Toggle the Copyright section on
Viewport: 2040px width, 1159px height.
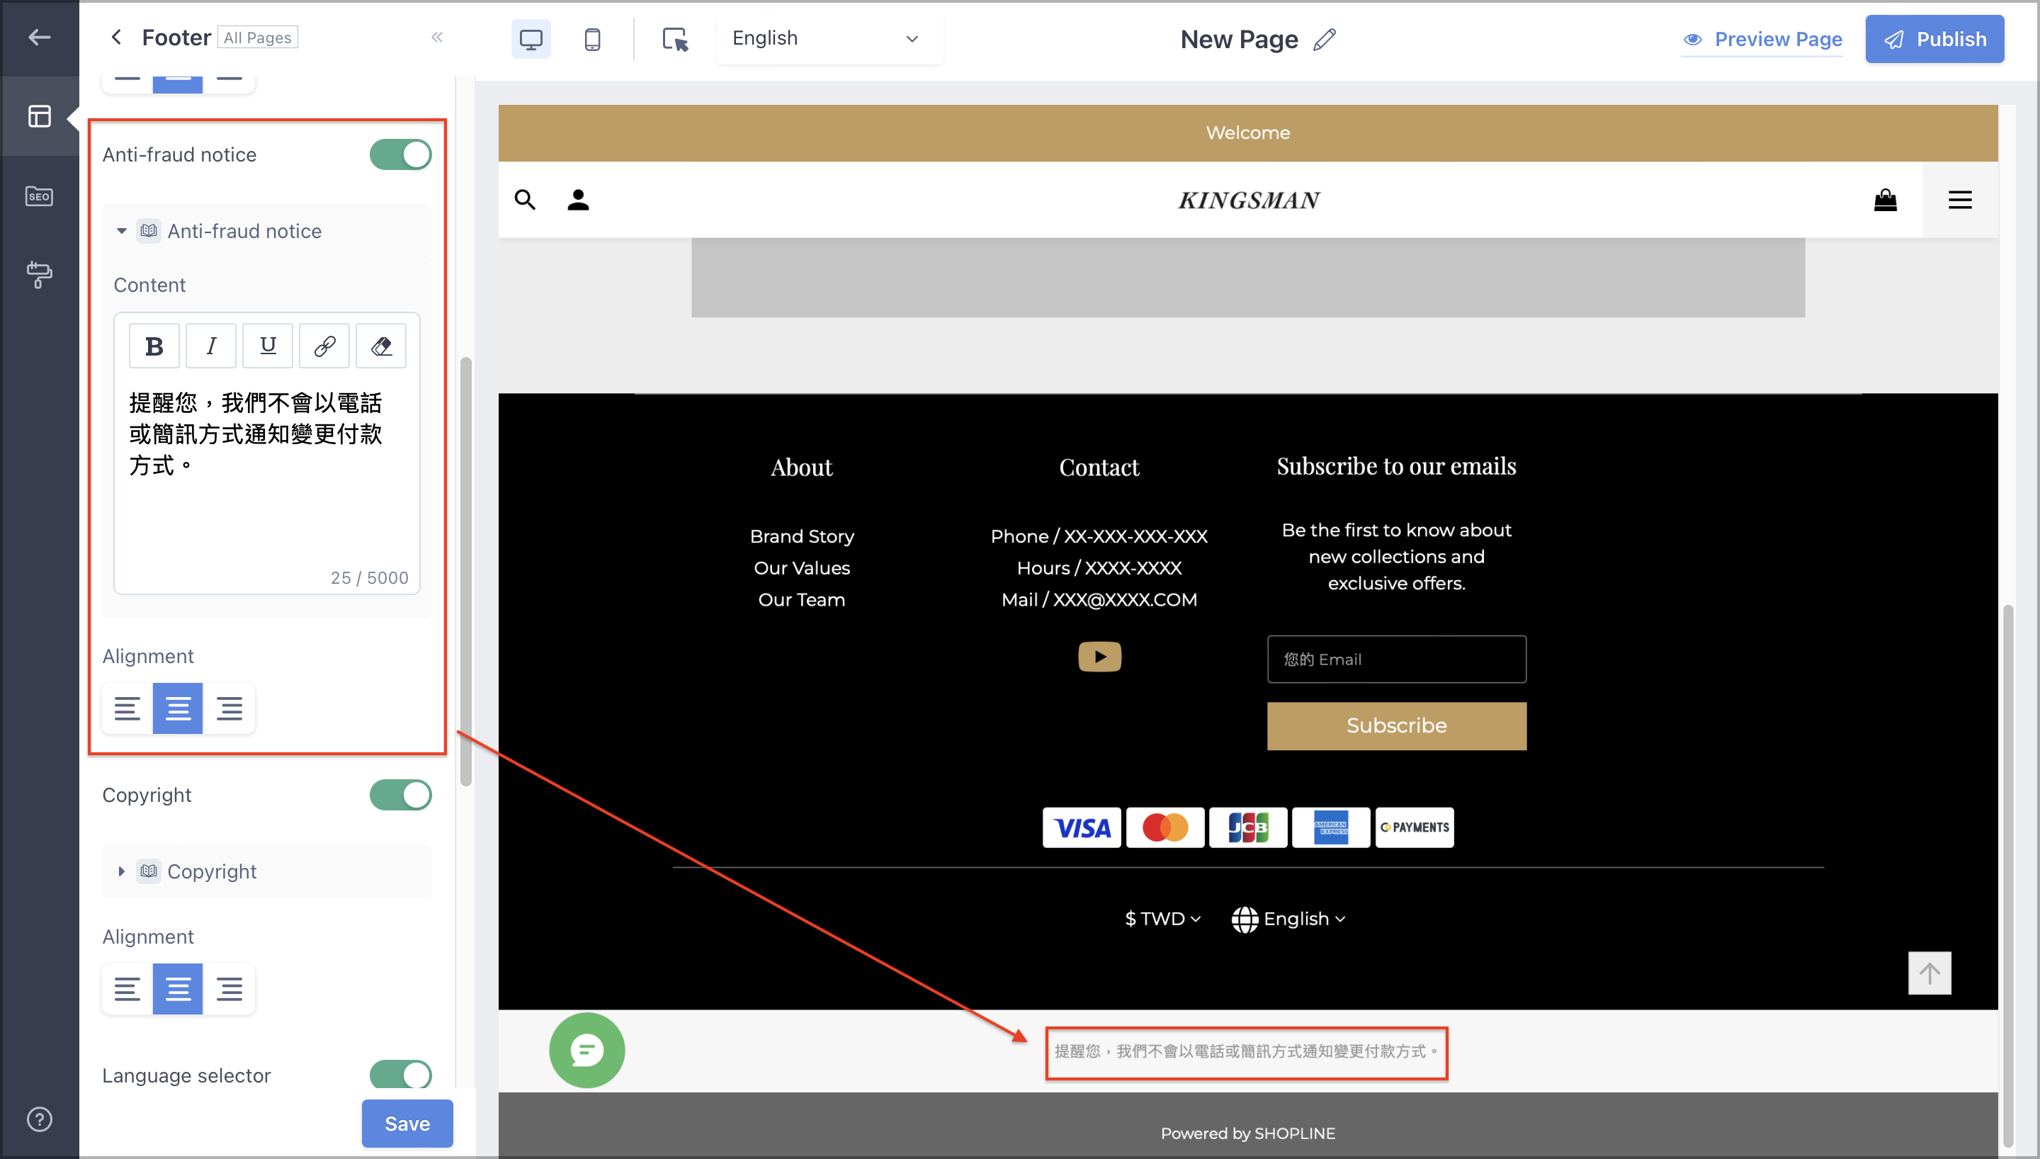399,795
